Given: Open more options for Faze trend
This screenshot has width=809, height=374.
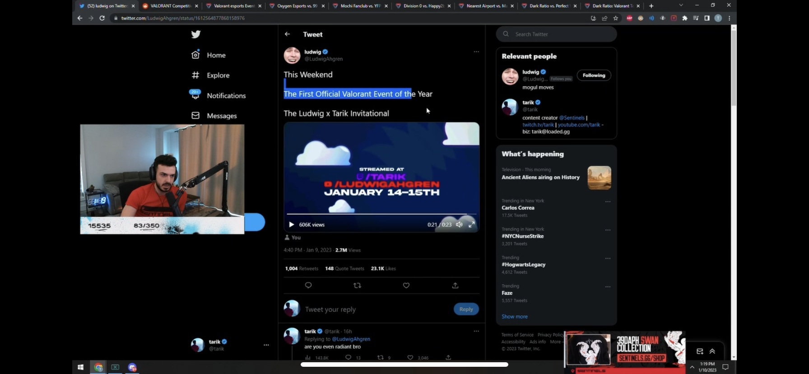Looking at the screenshot, I should [x=608, y=287].
